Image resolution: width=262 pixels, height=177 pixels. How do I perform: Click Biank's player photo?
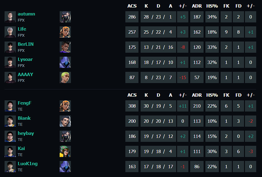(10, 121)
